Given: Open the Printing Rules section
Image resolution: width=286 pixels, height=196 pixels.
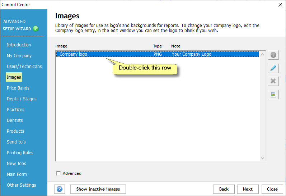Looking at the screenshot, I should pyautogui.click(x=20, y=153).
